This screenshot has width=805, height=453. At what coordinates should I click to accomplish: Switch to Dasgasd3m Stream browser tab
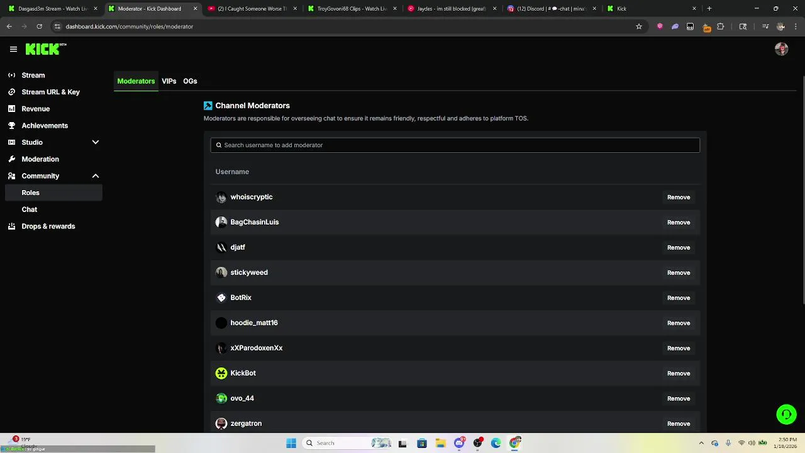tap(52, 9)
